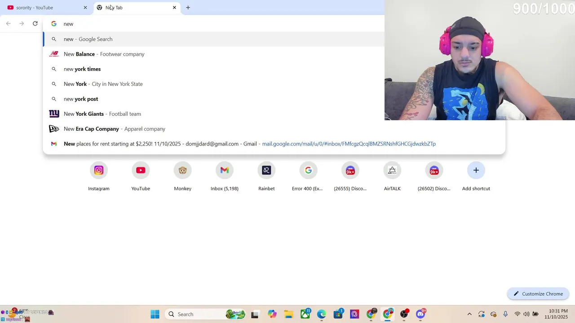Show hidden system tray icons

pyautogui.click(x=469, y=314)
